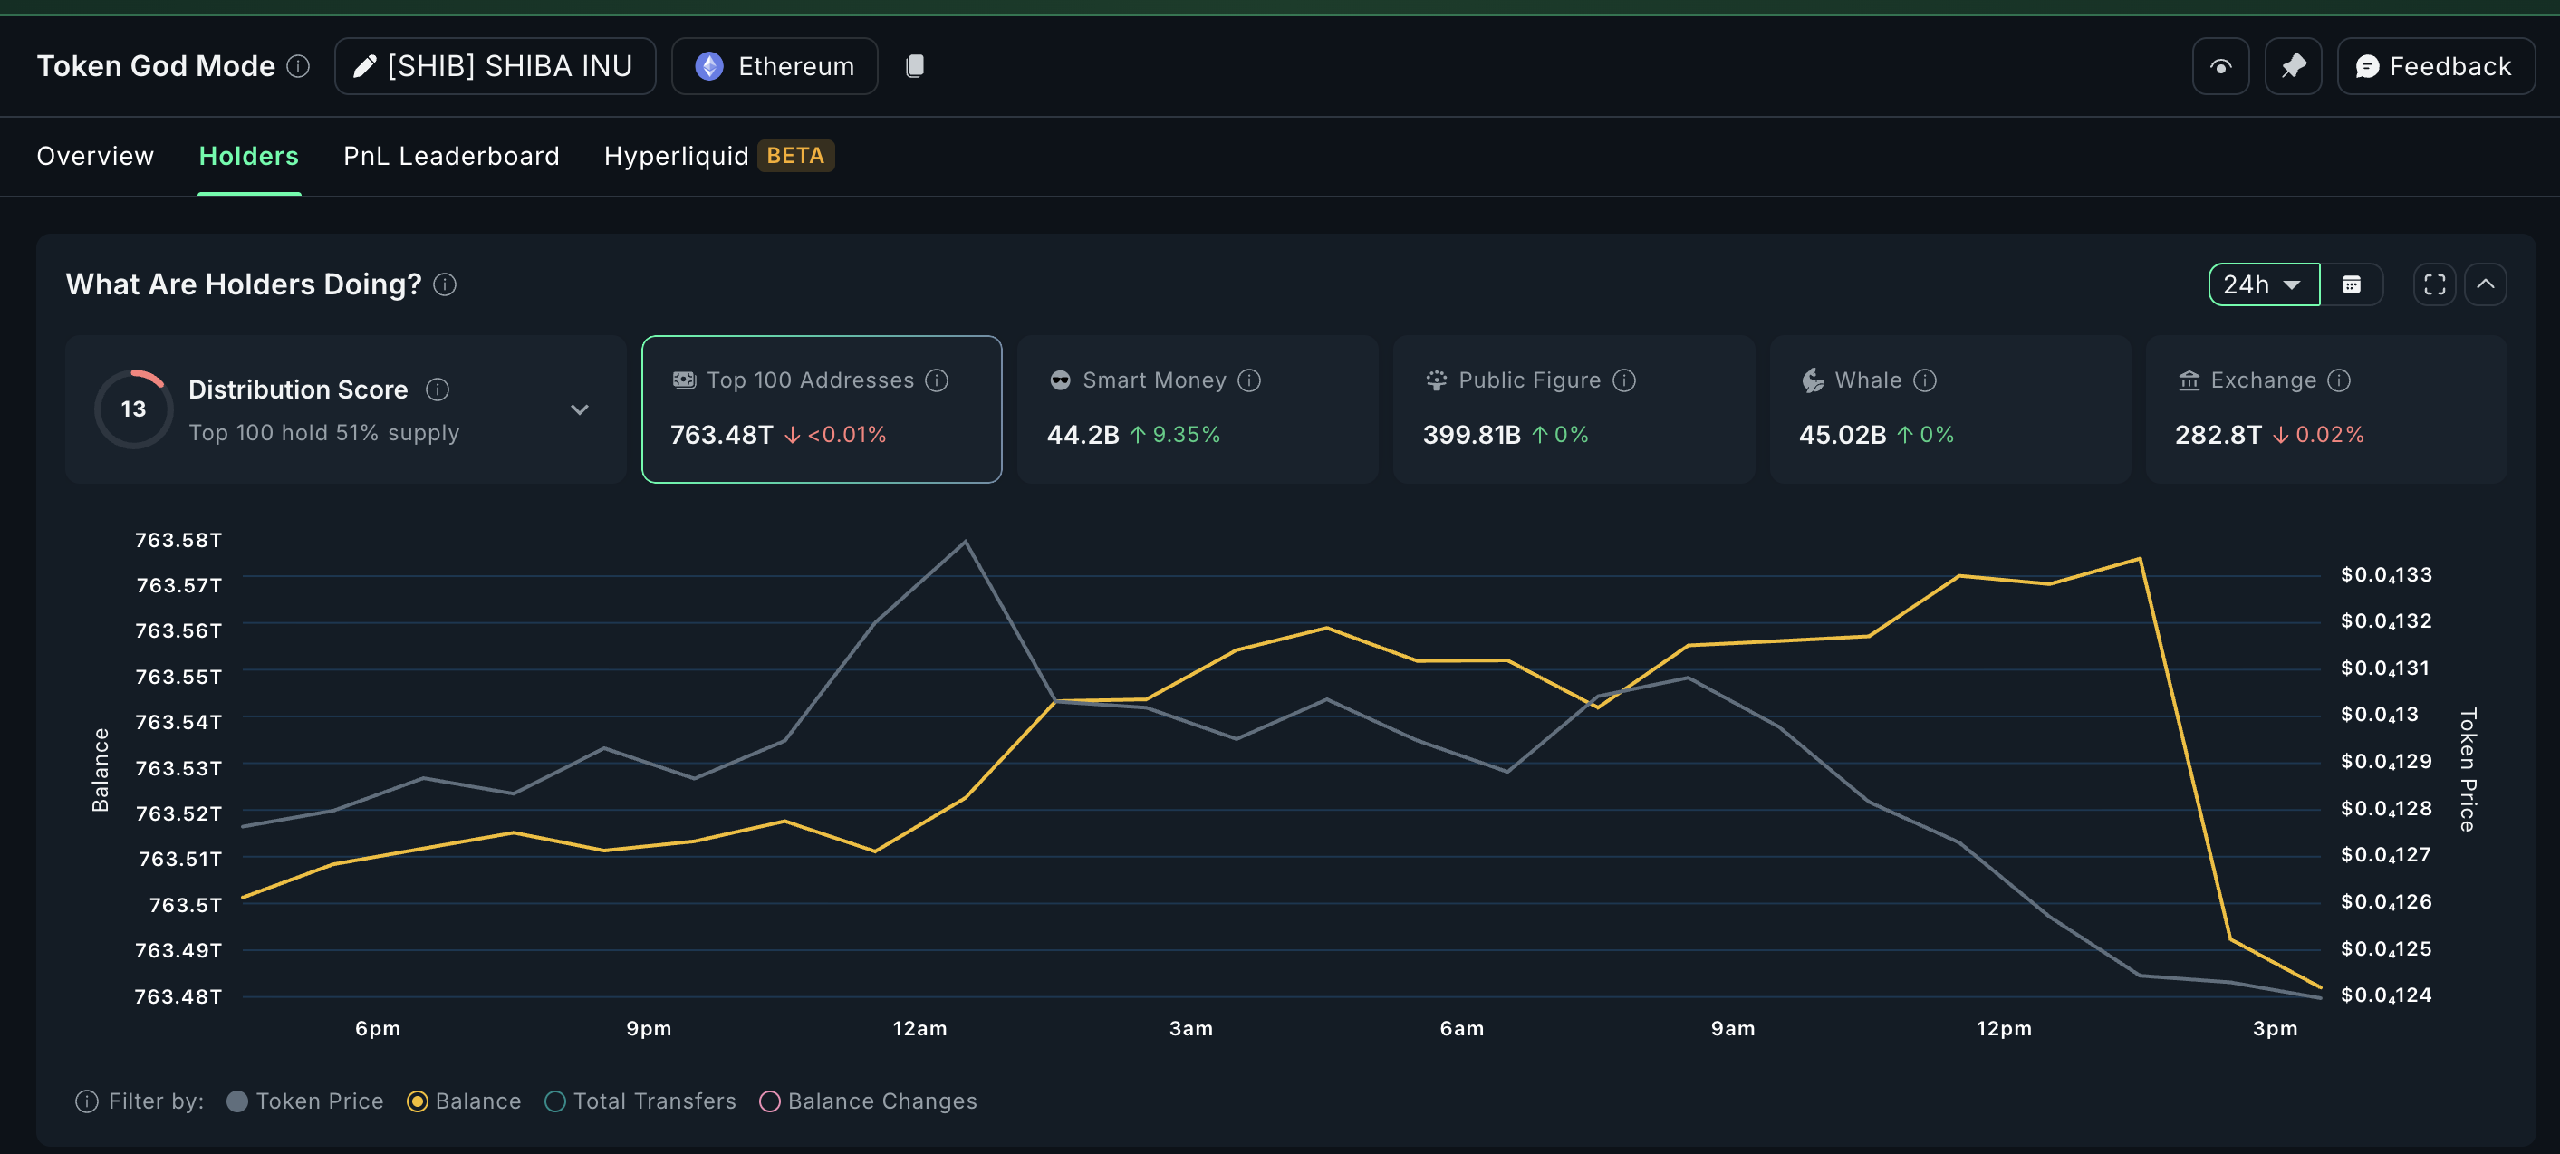Switch to the PnL Leaderboard tab

pyautogui.click(x=451, y=156)
